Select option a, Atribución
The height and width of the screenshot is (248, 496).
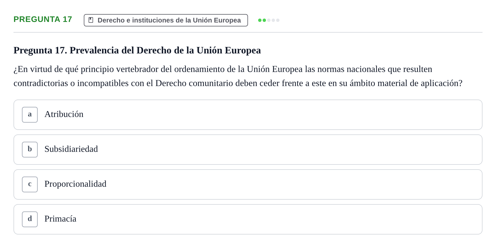(x=248, y=115)
